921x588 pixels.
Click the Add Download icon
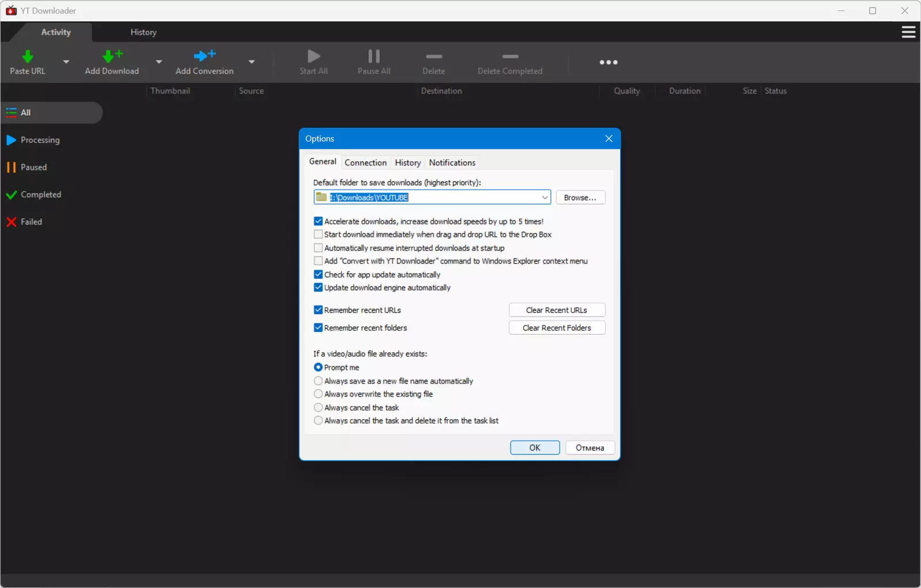click(x=112, y=56)
